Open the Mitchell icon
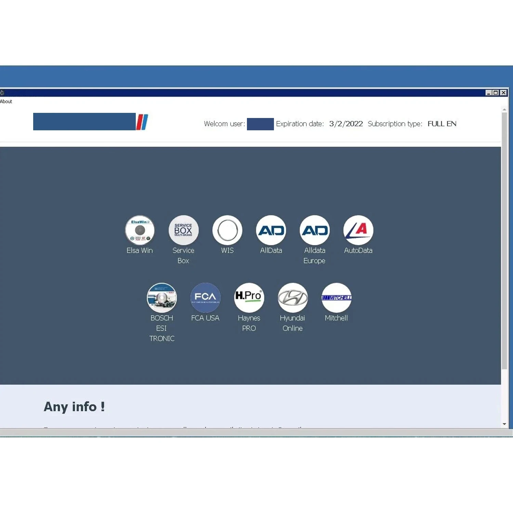The width and height of the screenshot is (513, 513). pos(337,298)
